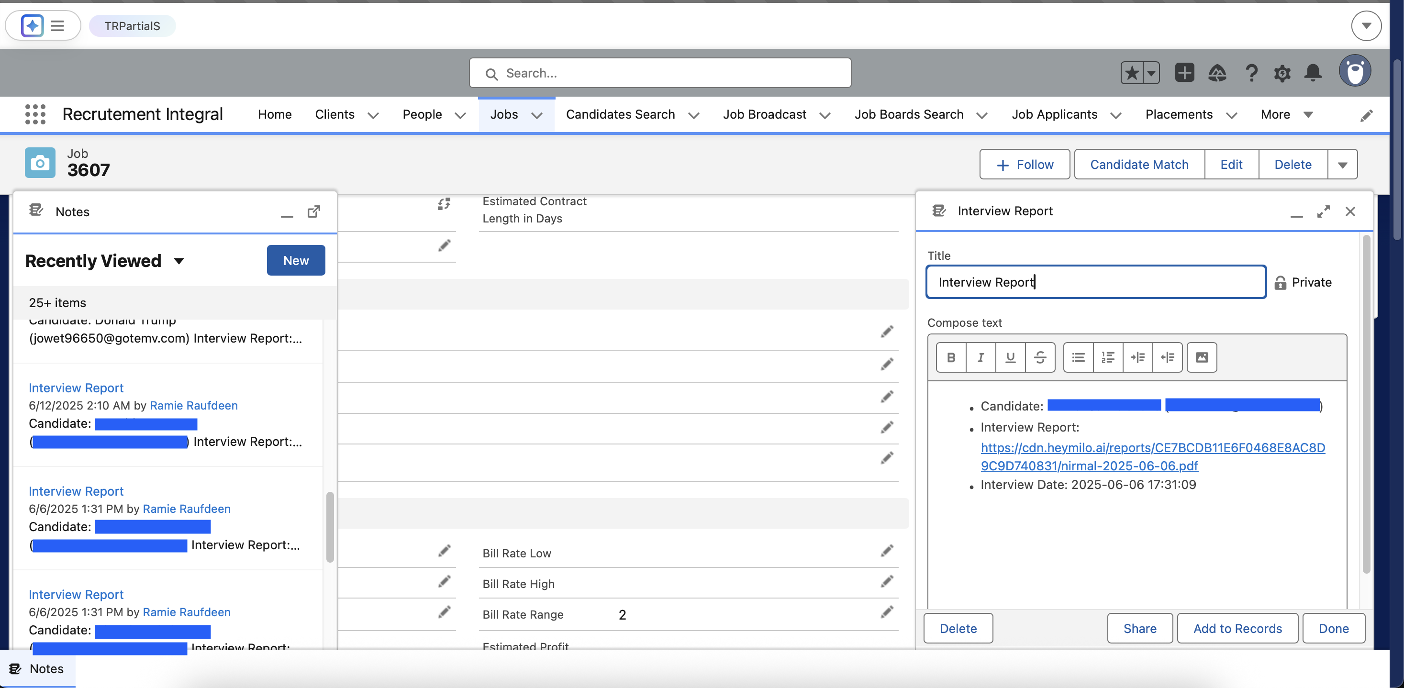Go to the Home tab

[275, 114]
